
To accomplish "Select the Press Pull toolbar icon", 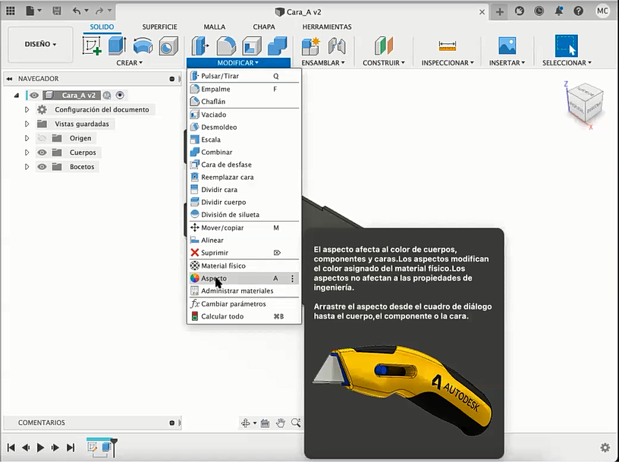I will point(200,46).
